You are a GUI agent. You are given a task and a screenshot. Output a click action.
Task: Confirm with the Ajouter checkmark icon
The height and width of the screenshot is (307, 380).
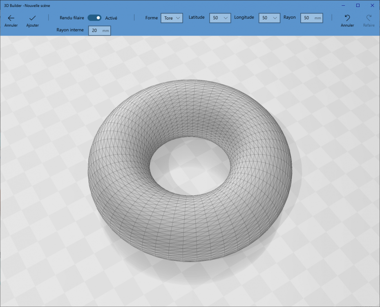click(32, 18)
